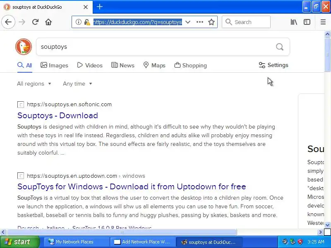The height and width of the screenshot is (248, 331).
Task: Show site information icon in address bar
Action: pos(79,22)
